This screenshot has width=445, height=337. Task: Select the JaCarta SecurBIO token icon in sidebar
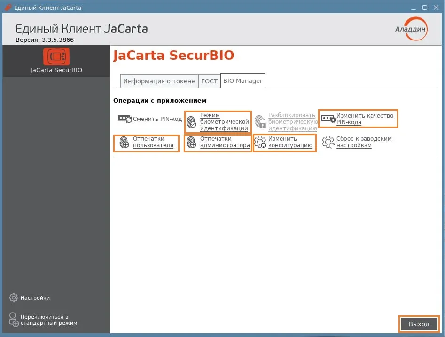pyautogui.click(x=56, y=56)
